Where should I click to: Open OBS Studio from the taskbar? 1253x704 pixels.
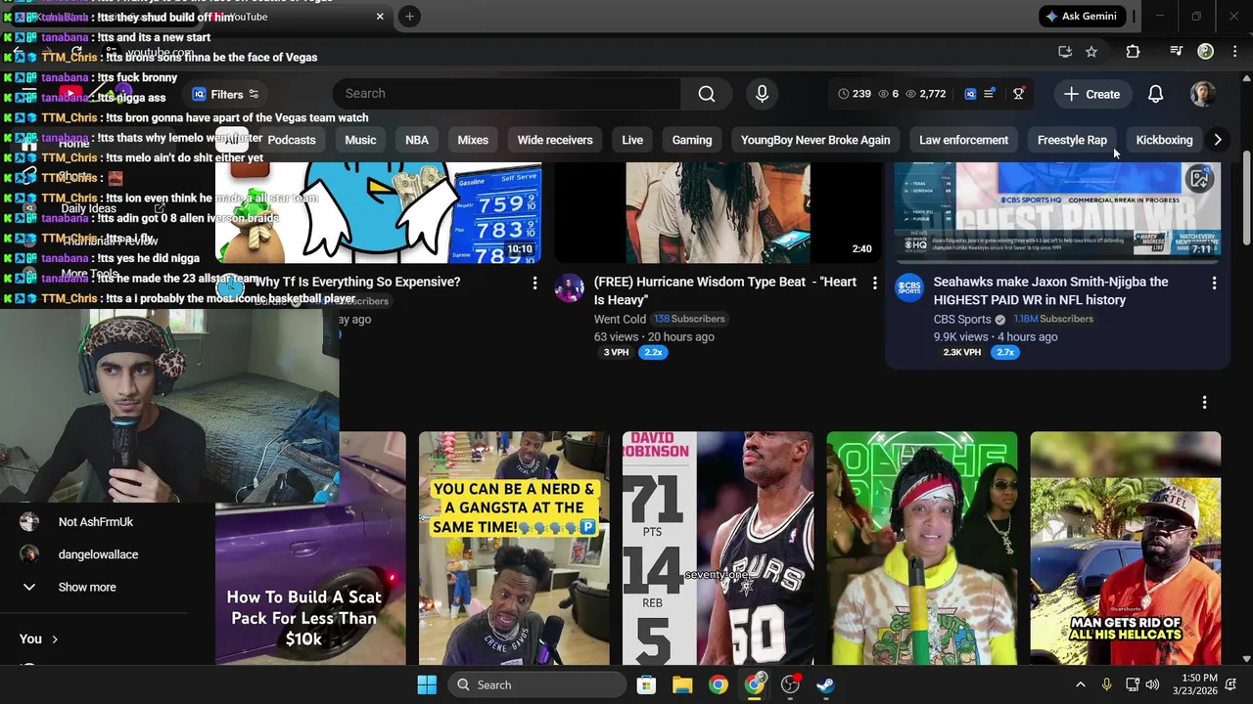pyautogui.click(x=790, y=684)
